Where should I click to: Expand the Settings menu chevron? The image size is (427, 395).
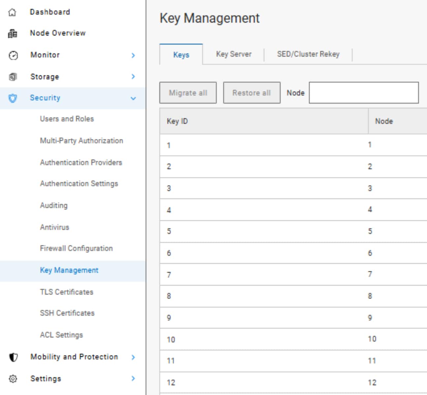pos(133,379)
